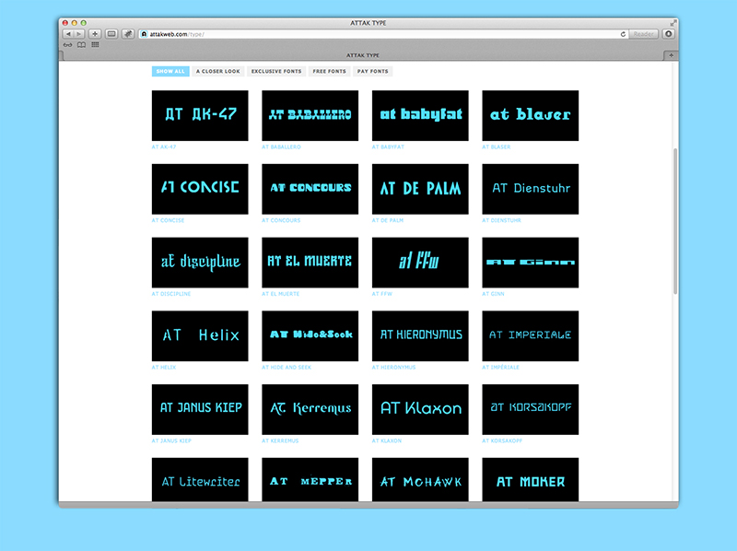Click the rectangular toolbar button beside the plus button
The height and width of the screenshot is (551, 737).
click(111, 34)
